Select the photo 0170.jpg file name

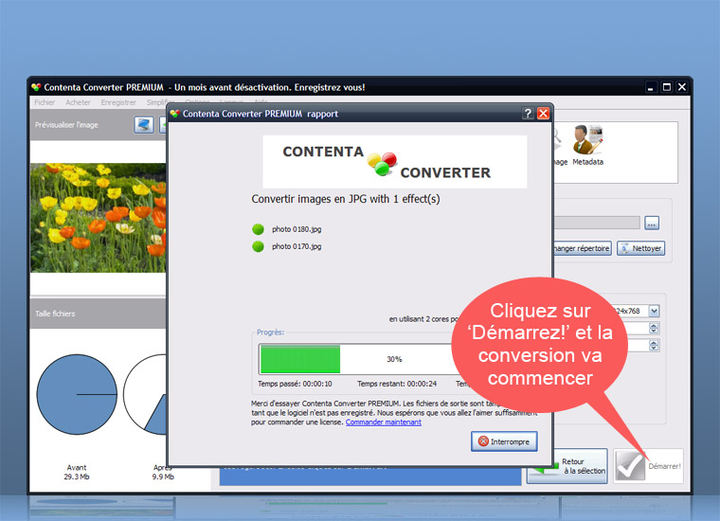point(297,246)
